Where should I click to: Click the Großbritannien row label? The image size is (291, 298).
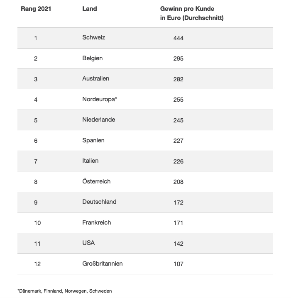pyautogui.click(x=103, y=264)
